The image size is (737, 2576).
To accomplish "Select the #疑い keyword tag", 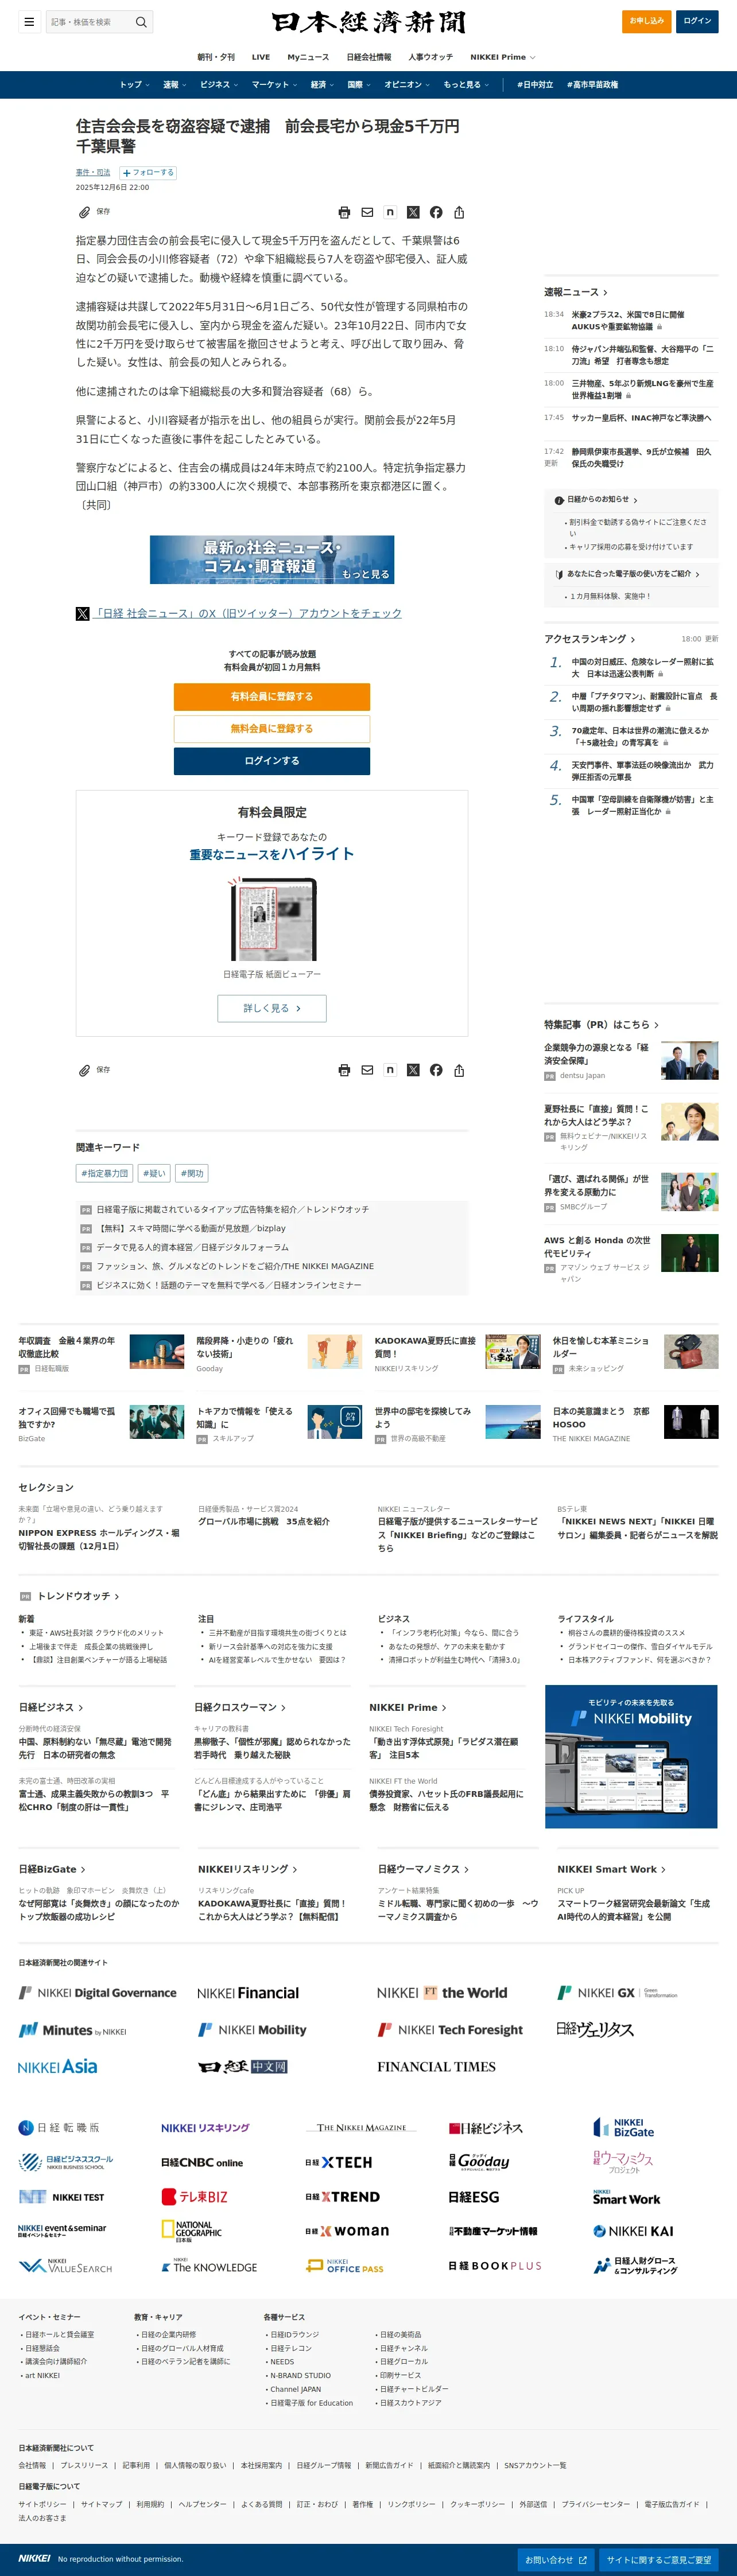I will [x=154, y=1173].
